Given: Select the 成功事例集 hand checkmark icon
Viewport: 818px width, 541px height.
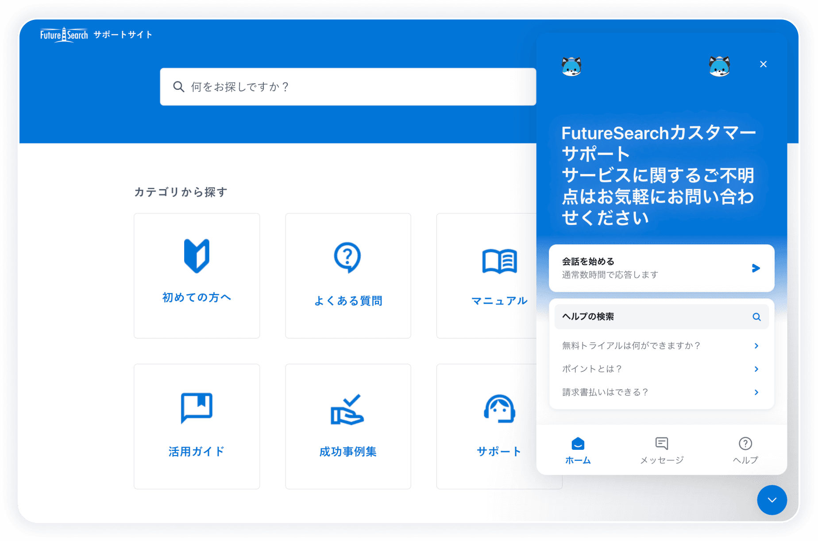Looking at the screenshot, I should coord(347,410).
